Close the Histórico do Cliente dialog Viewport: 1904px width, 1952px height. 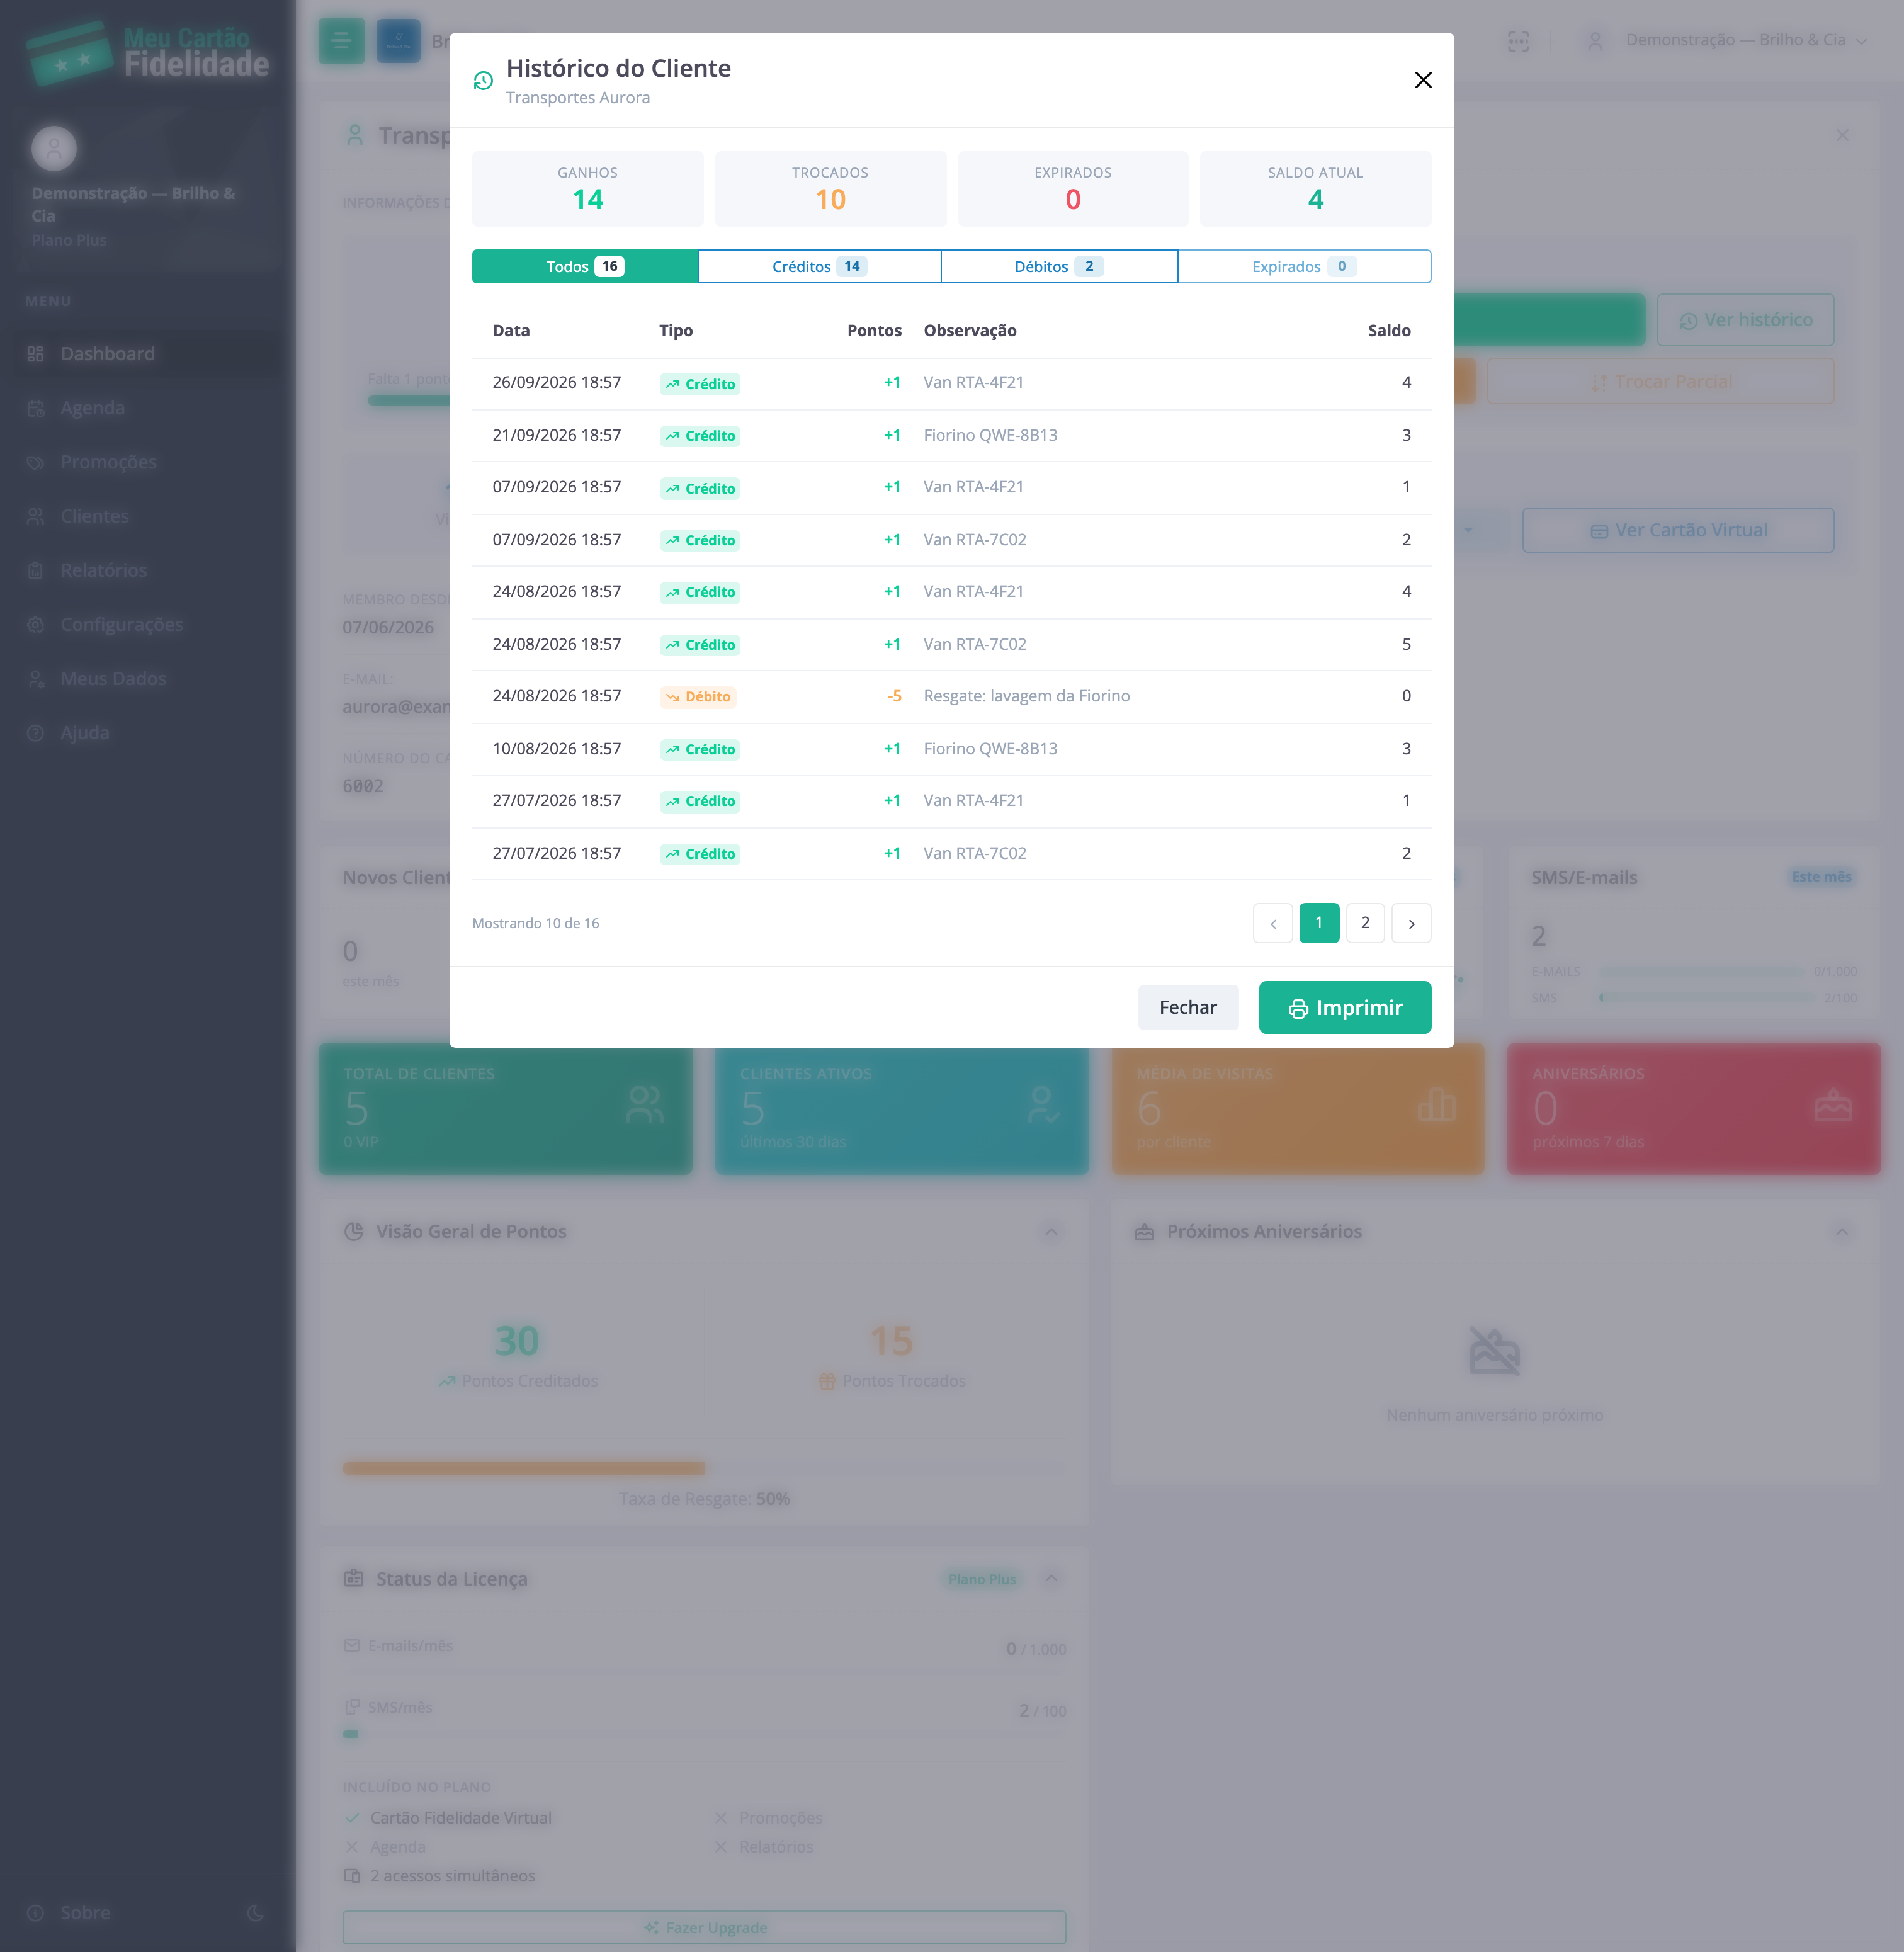coord(1423,80)
